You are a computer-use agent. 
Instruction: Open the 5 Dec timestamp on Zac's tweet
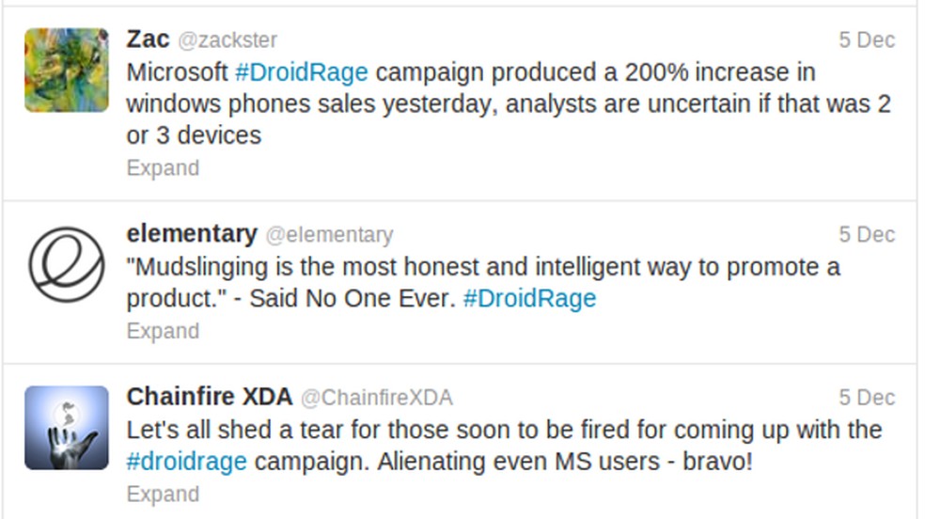(x=867, y=40)
